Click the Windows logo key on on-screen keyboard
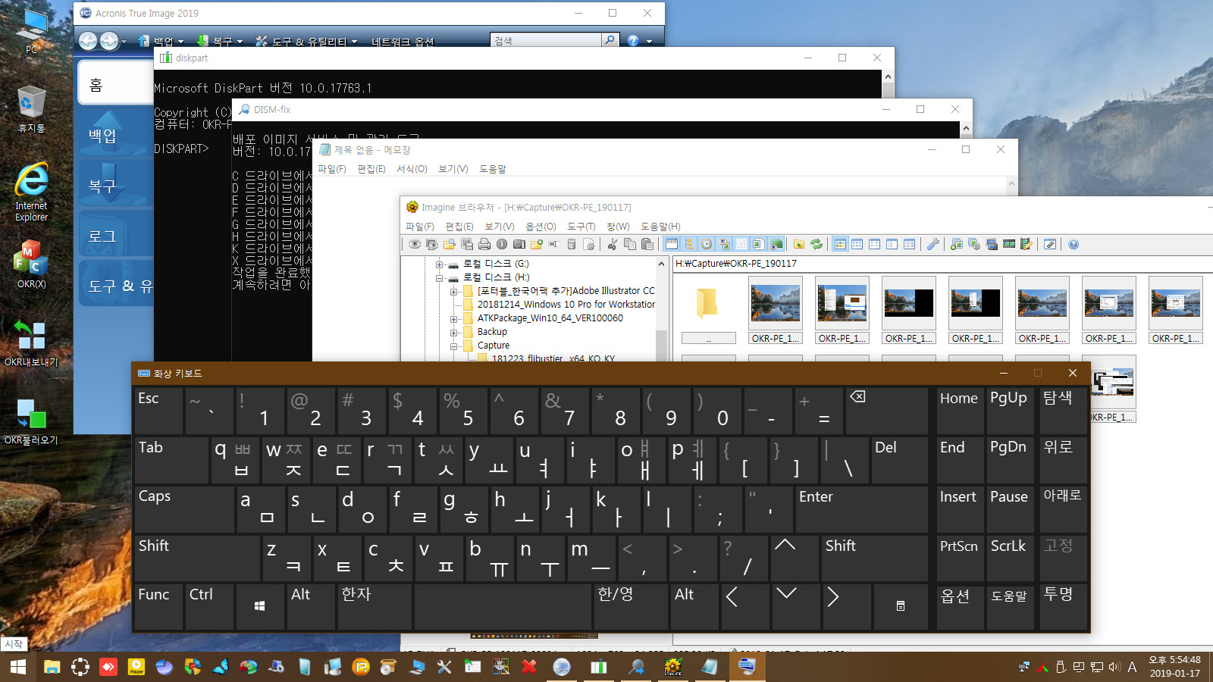 tap(260, 606)
